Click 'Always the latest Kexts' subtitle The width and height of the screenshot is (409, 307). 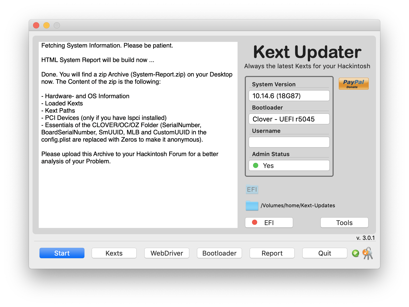click(307, 66)
